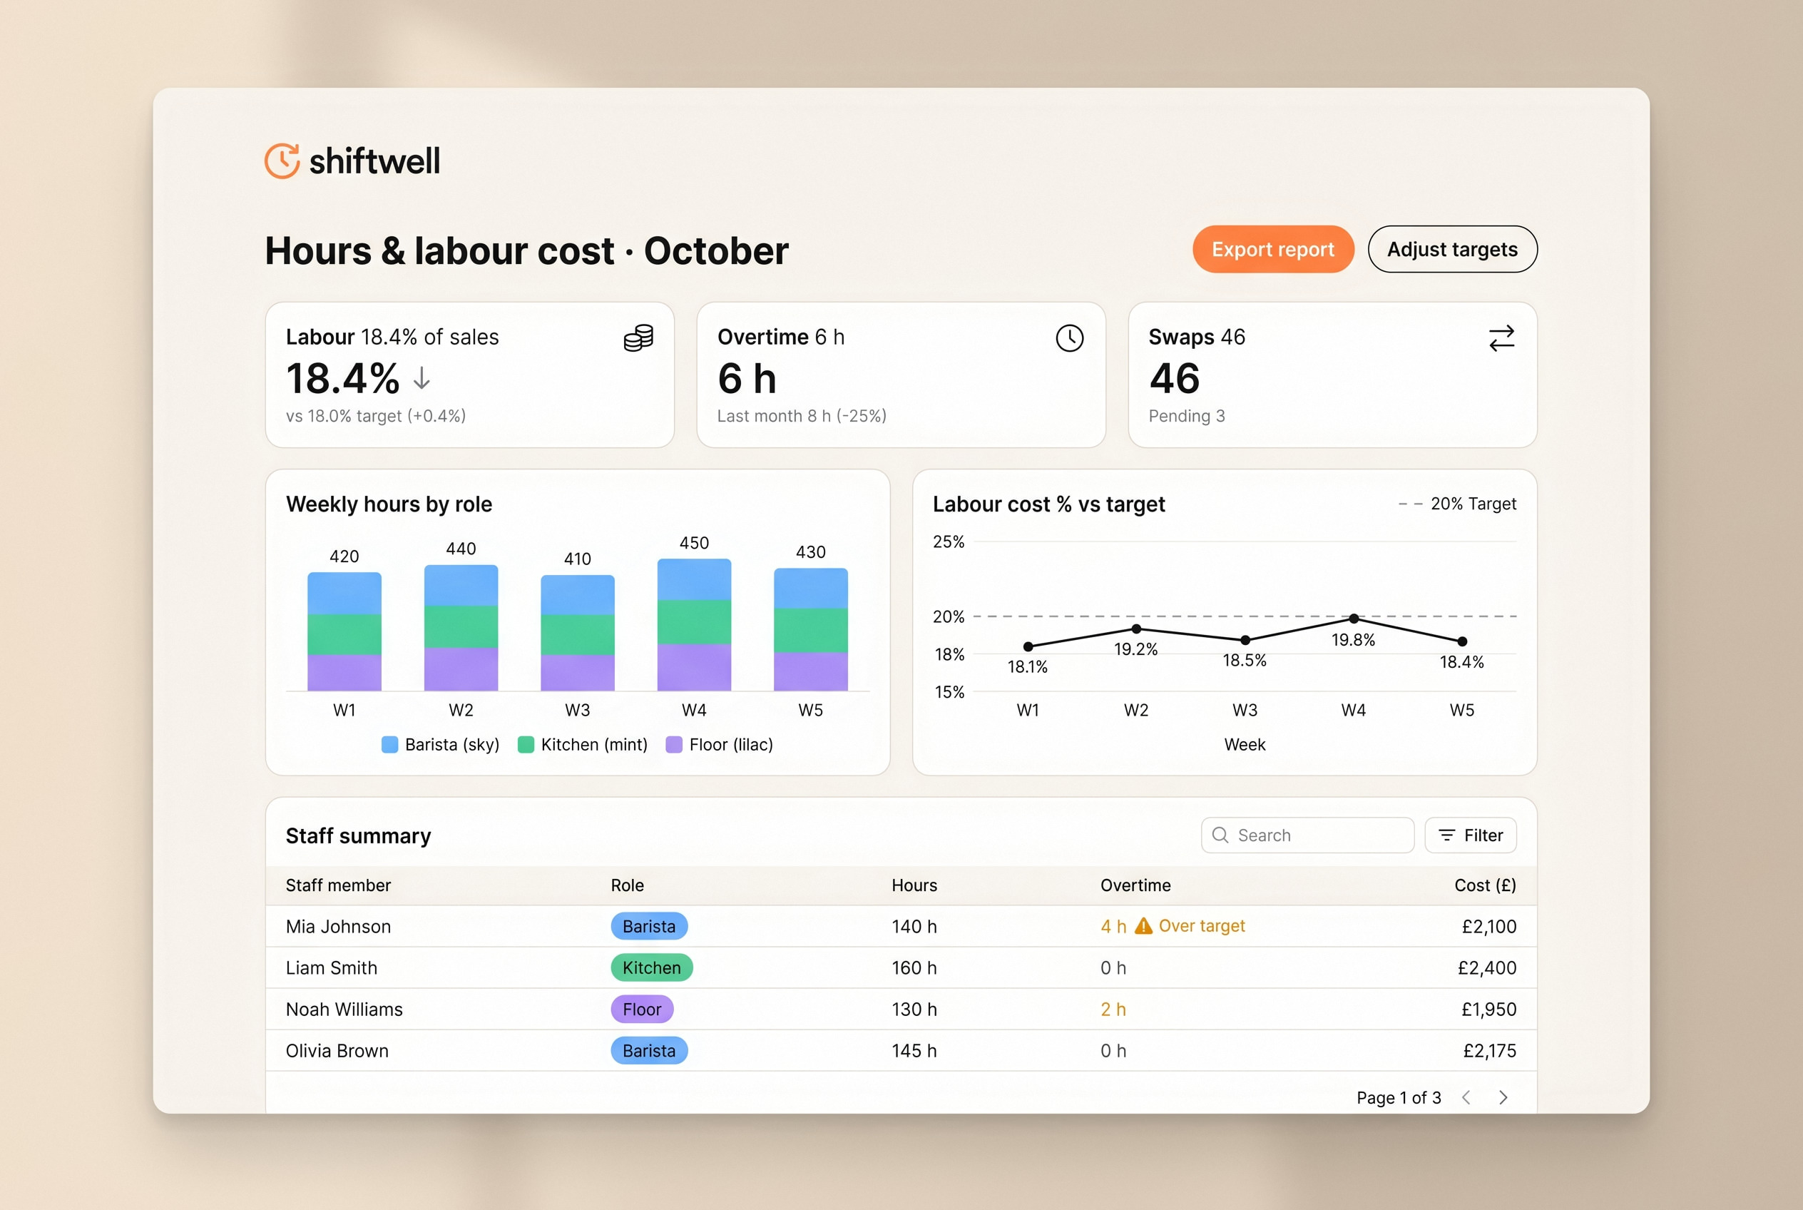
Task: Click the 2 h overtime for Noah Williams
Action: 1113,1010
